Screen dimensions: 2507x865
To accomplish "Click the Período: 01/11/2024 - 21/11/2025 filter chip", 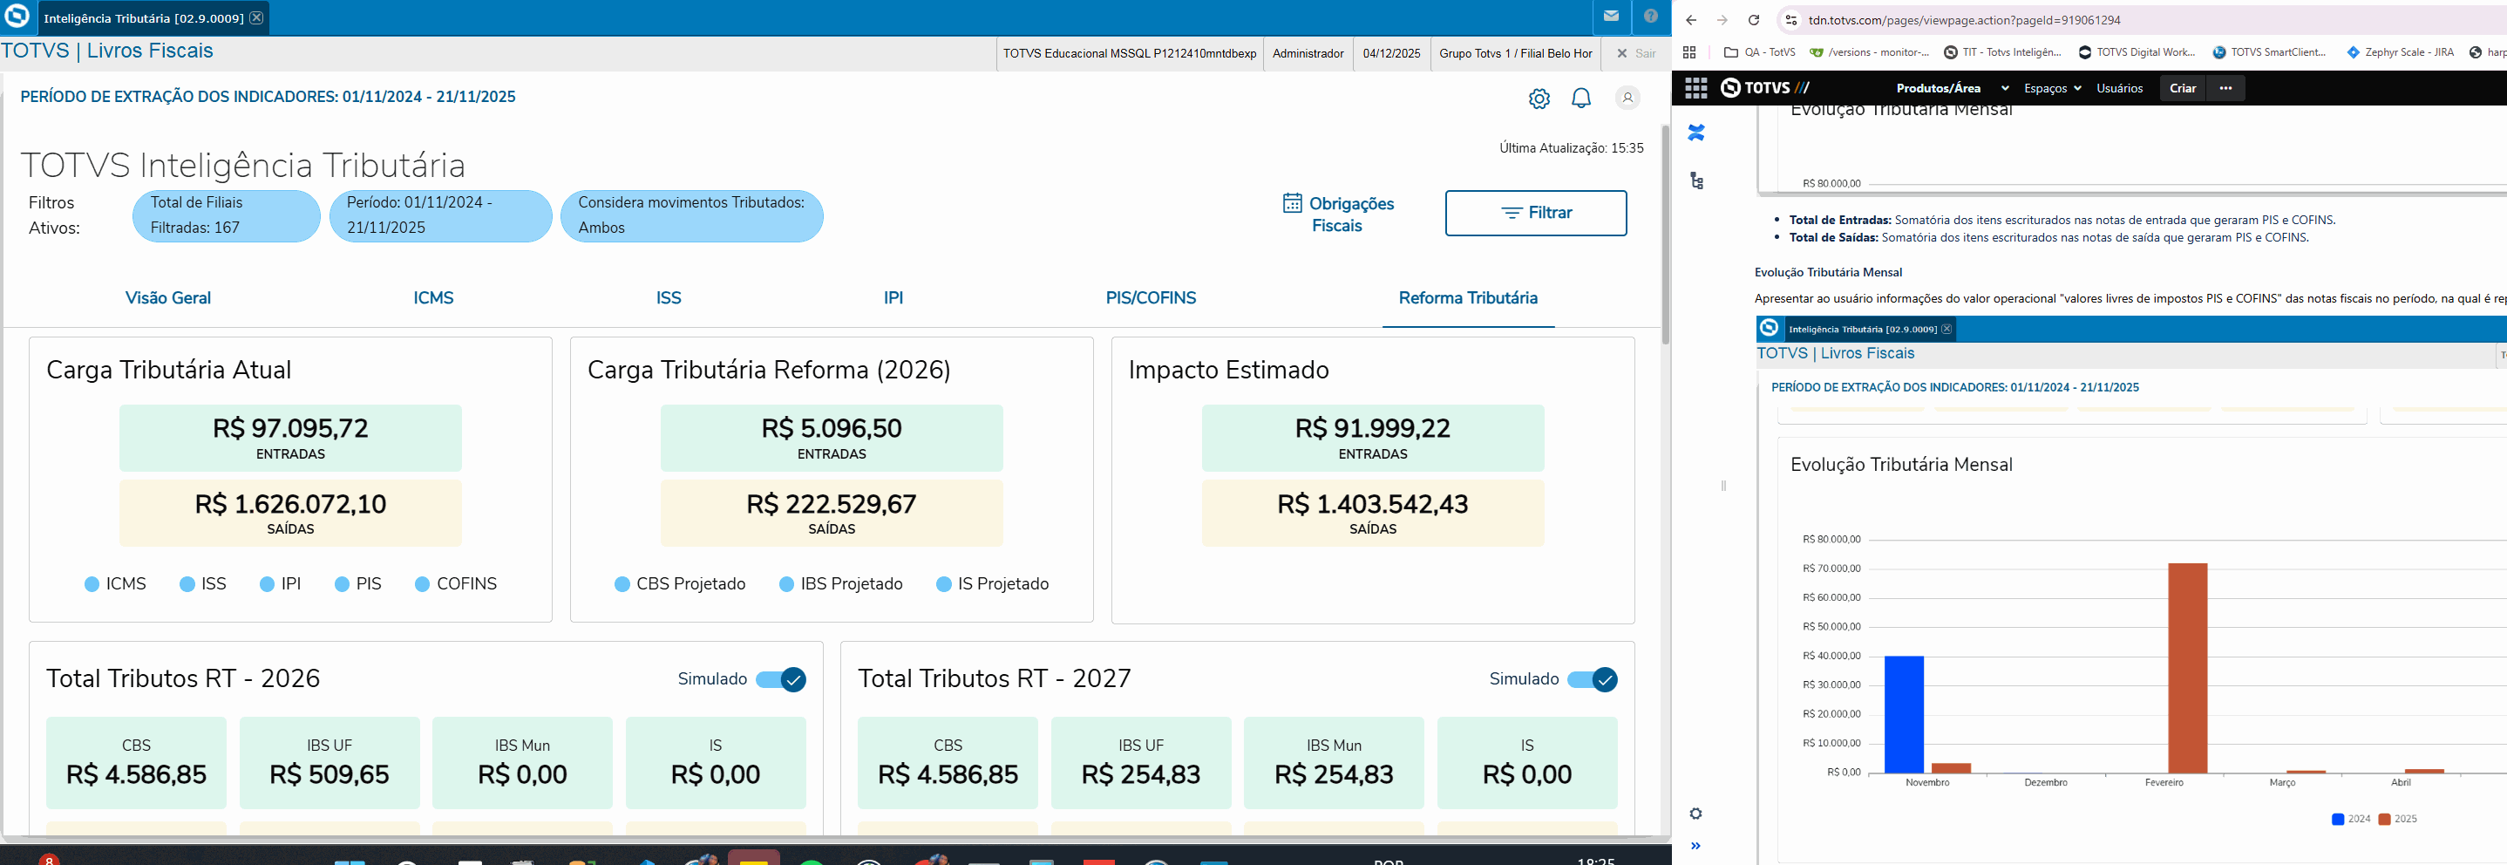I will [x=441, y=215].
